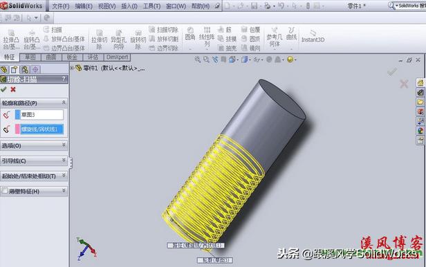This screenshot has height=267, width=426.
Task: Click the Section View icon
Action: [223, 59]
